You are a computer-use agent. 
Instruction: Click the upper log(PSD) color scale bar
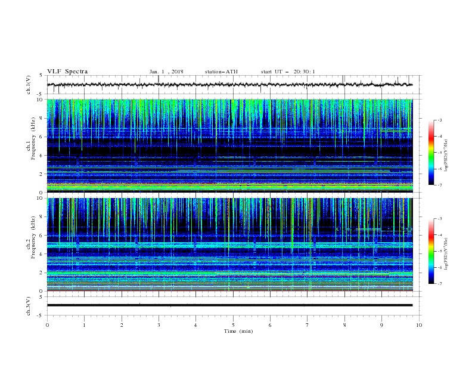(431, 153)
